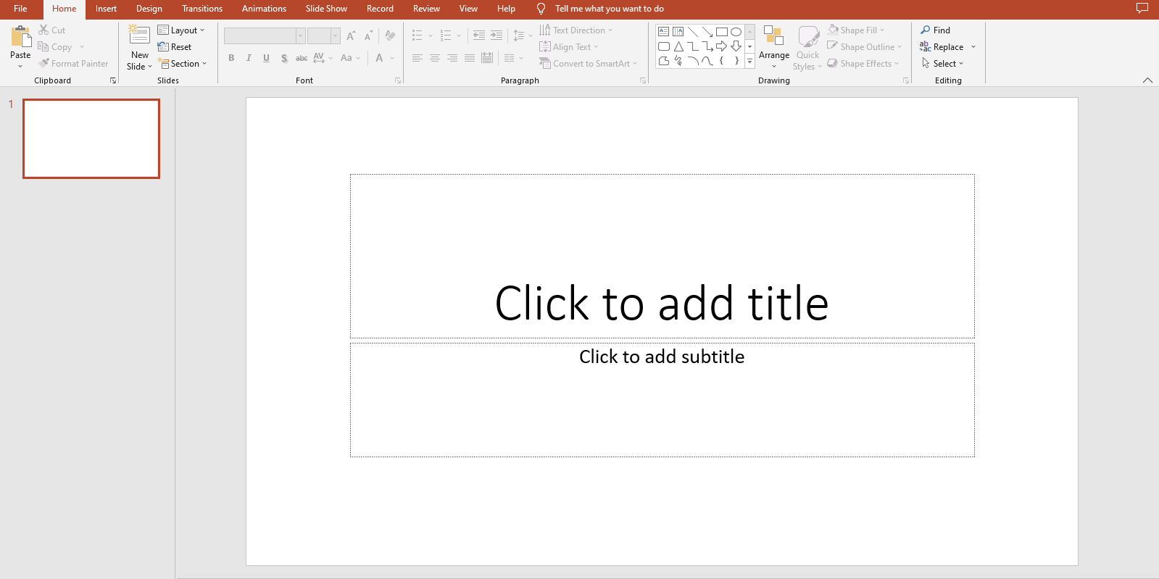
Task: Choose the Oval shape
Action: 736,32
